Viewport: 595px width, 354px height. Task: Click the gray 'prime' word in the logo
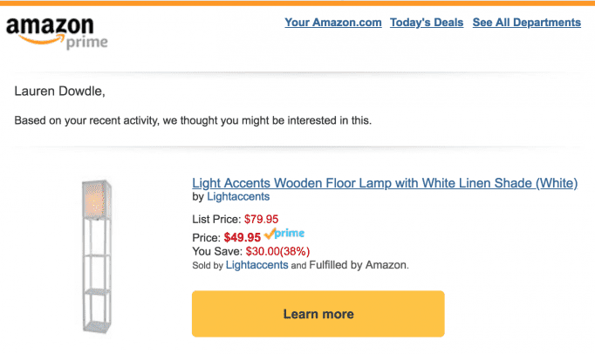[x=87, y=43]
